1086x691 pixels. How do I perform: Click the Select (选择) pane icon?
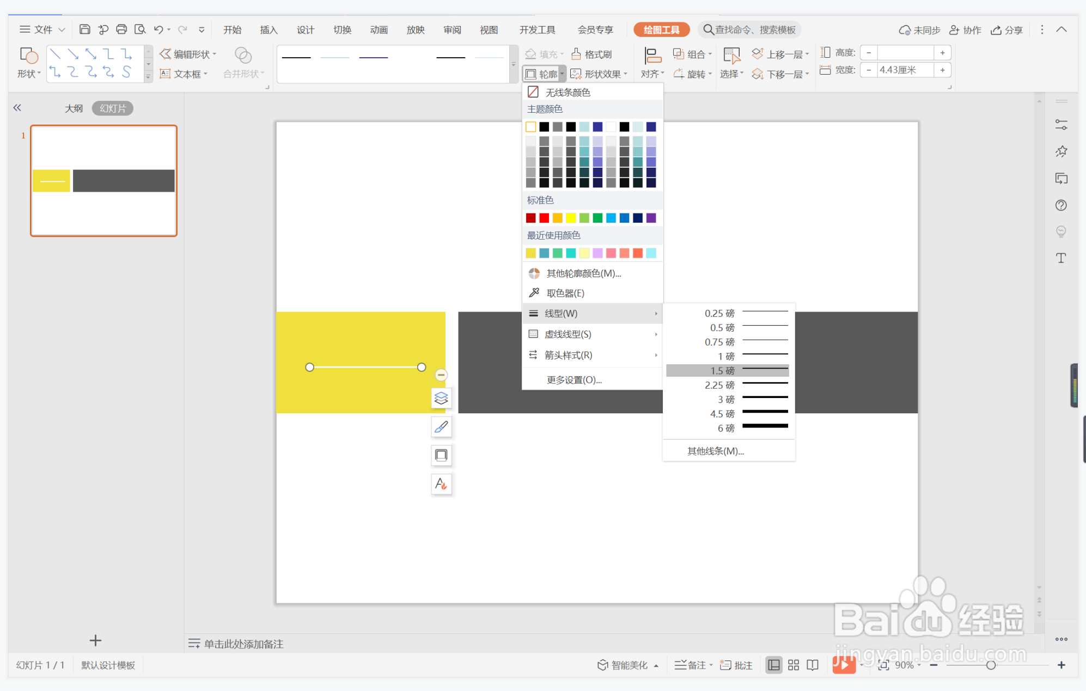(731, 56)
